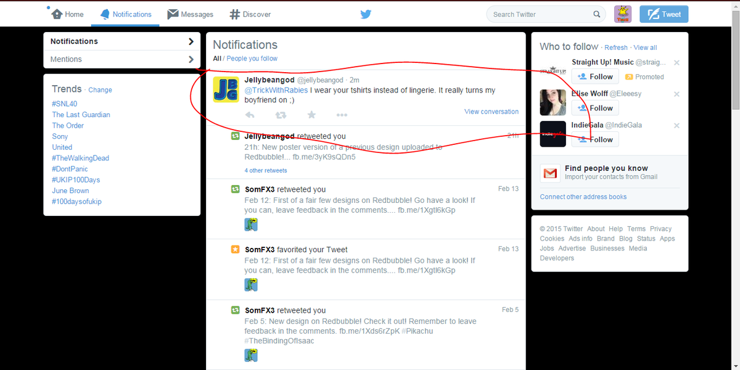Open the fb.me/1Xds6rZpK link

tap(369, 331)
